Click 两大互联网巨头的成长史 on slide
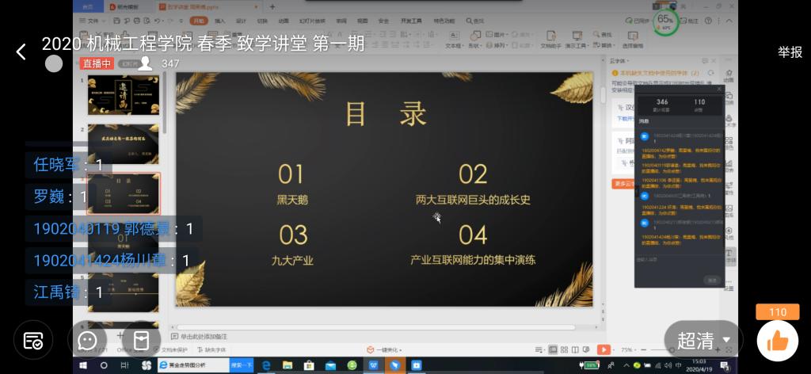The image size is (811, 374). click(473, 200)
